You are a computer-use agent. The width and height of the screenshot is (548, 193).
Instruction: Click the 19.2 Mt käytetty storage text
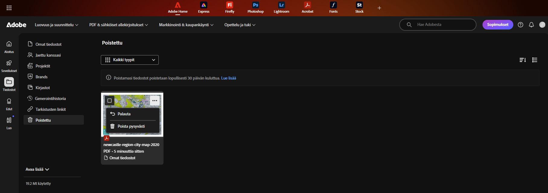pyautogui.click(x=38, y=183)
